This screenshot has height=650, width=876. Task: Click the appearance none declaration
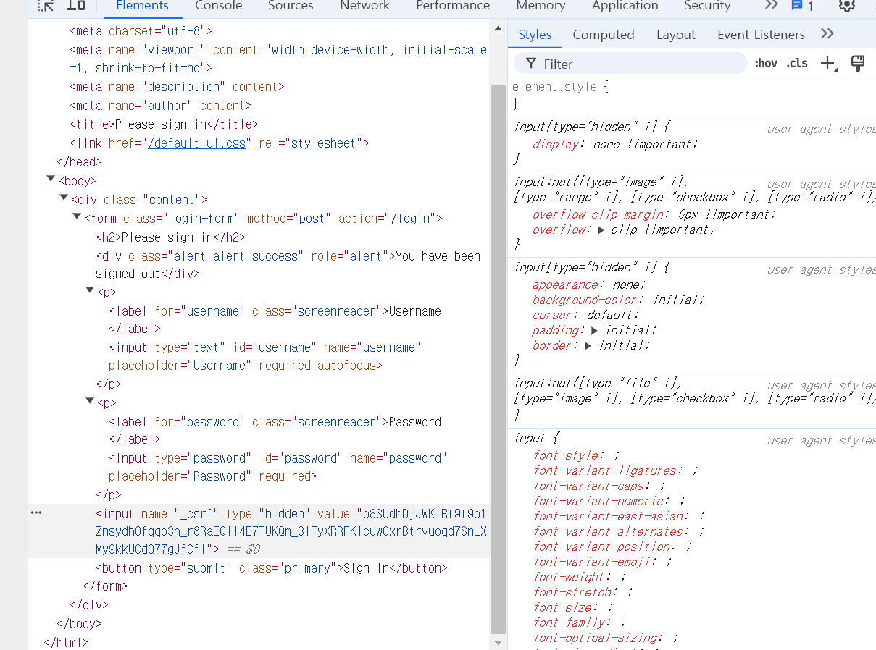point(588,285)
